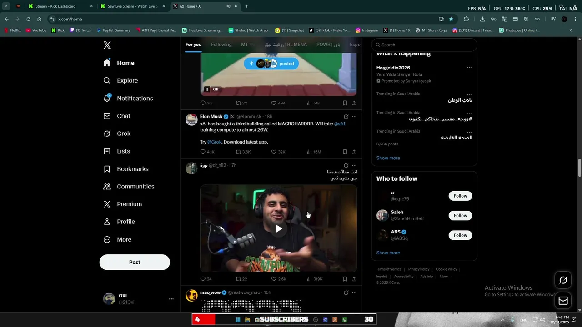Expand the More menu in sidebar
582x327 pixels.
tap(117, 239)
